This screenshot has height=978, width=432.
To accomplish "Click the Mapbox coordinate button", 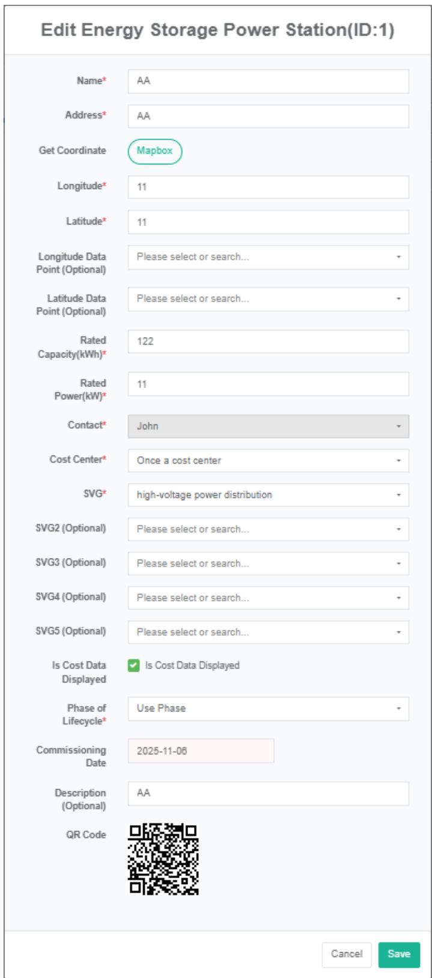I will pos(154,151).
